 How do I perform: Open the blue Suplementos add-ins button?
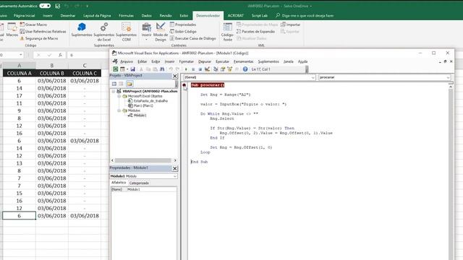pyautogui.click(x=82, y=30)
